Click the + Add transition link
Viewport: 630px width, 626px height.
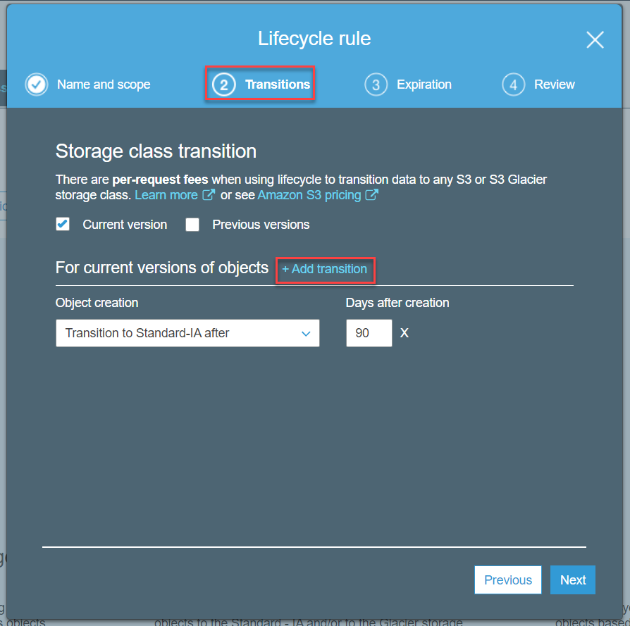[x=325, y=269]
